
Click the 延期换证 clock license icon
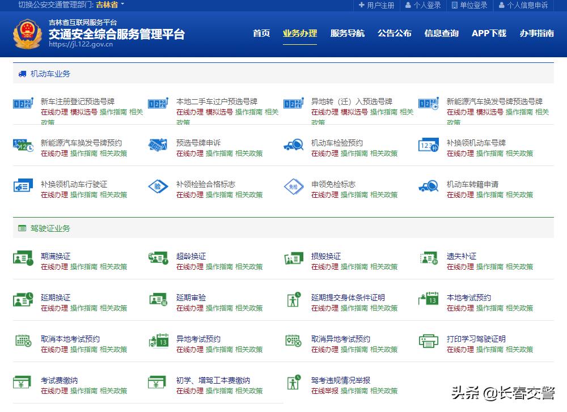click(x=23, y=299)
